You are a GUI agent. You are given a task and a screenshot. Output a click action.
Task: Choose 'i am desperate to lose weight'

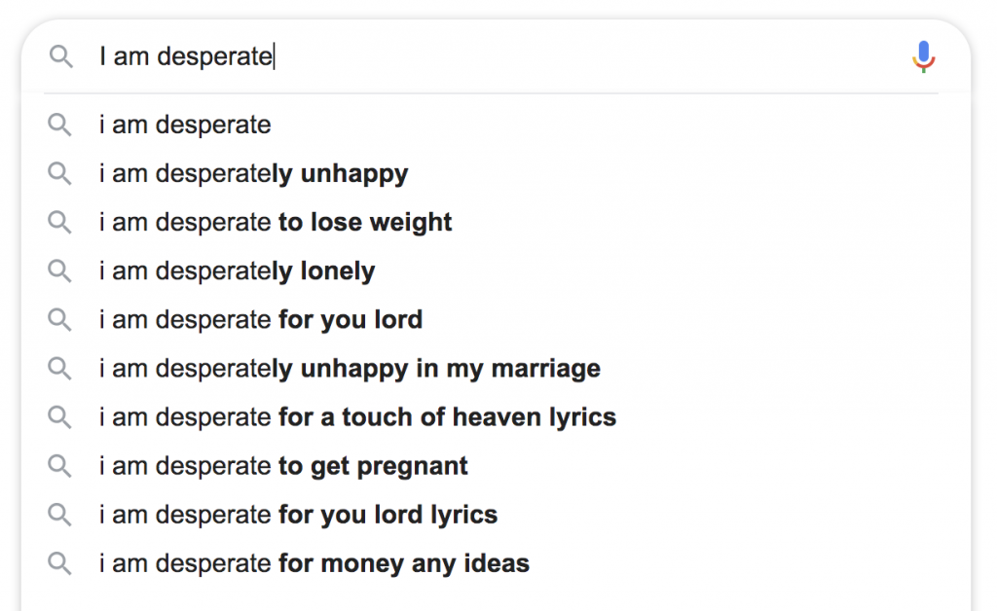(x=496, y=222)
